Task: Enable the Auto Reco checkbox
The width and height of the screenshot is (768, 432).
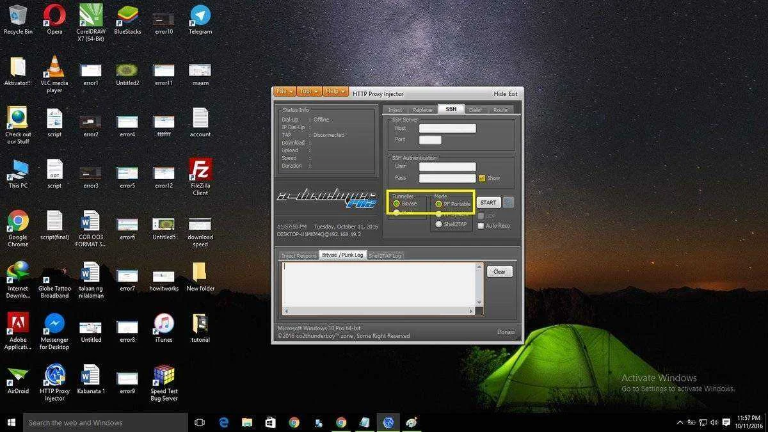Action: [x=481, y=225]
